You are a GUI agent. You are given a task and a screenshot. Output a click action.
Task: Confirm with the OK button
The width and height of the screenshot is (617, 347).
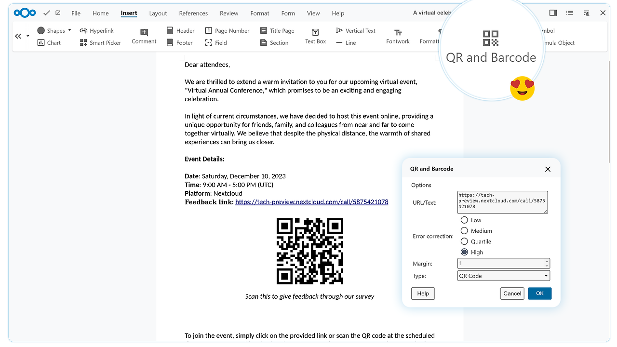pyautogui.click(x=540, y=294)
